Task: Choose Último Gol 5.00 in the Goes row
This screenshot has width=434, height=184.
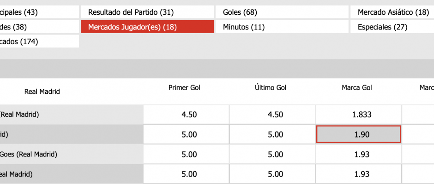Action: pos(272,155)
